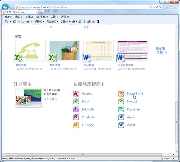Click the refresh icon in address bar
The image size is (180, 162).
[x=157, y=7]
